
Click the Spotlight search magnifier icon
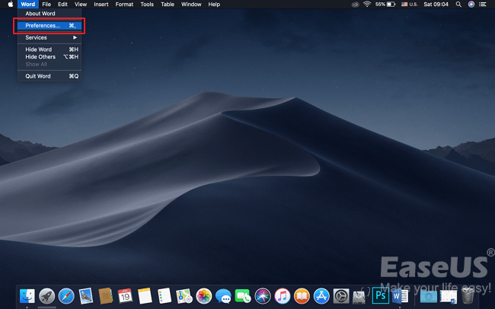458,5
